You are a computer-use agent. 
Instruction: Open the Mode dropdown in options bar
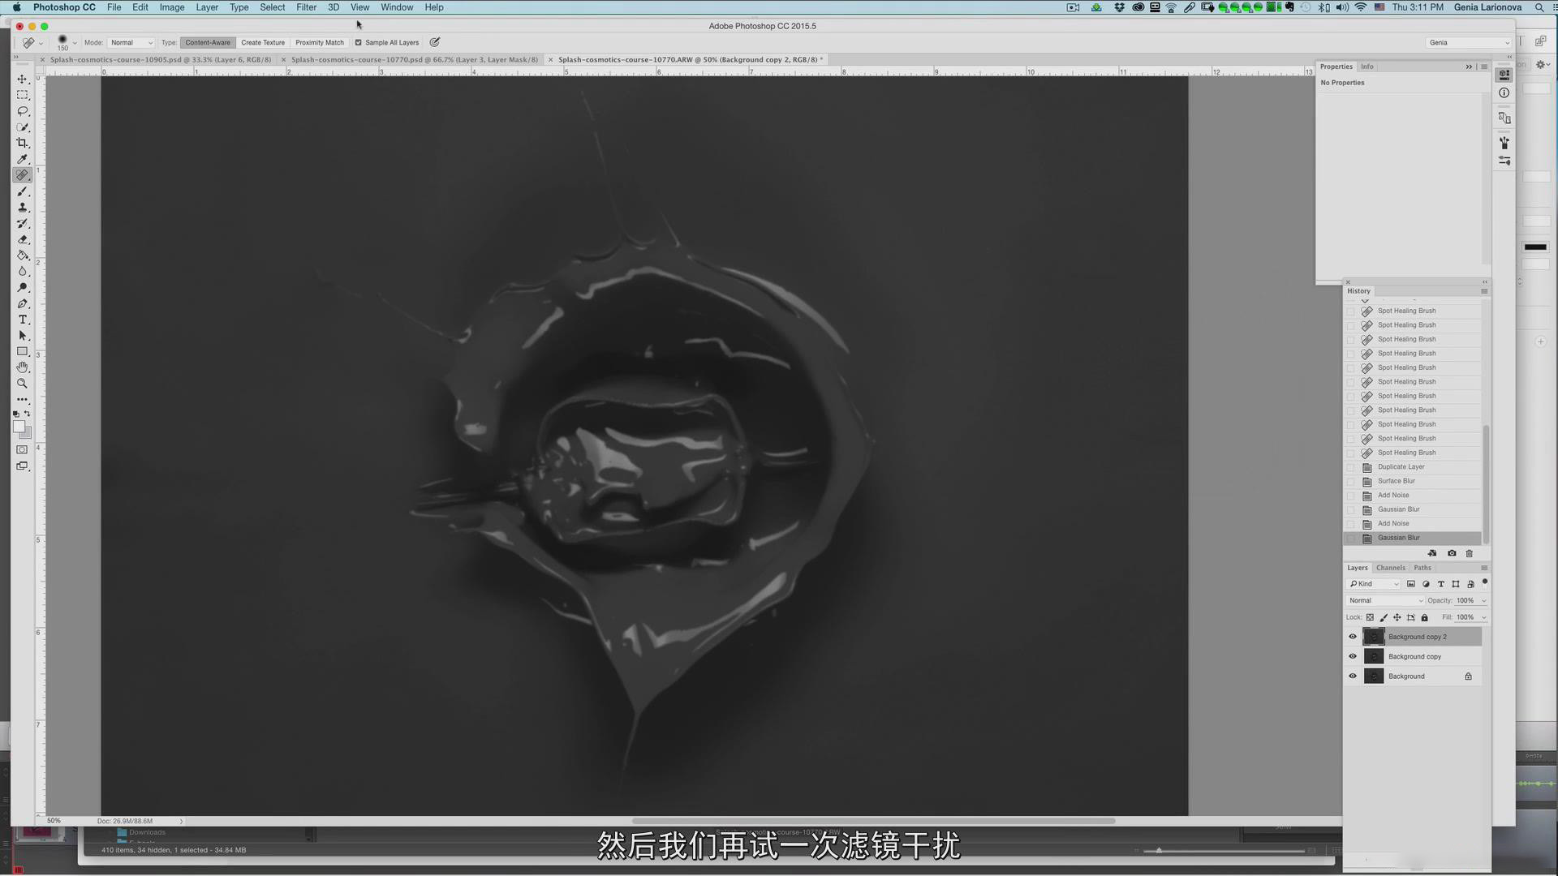[131, 43]
